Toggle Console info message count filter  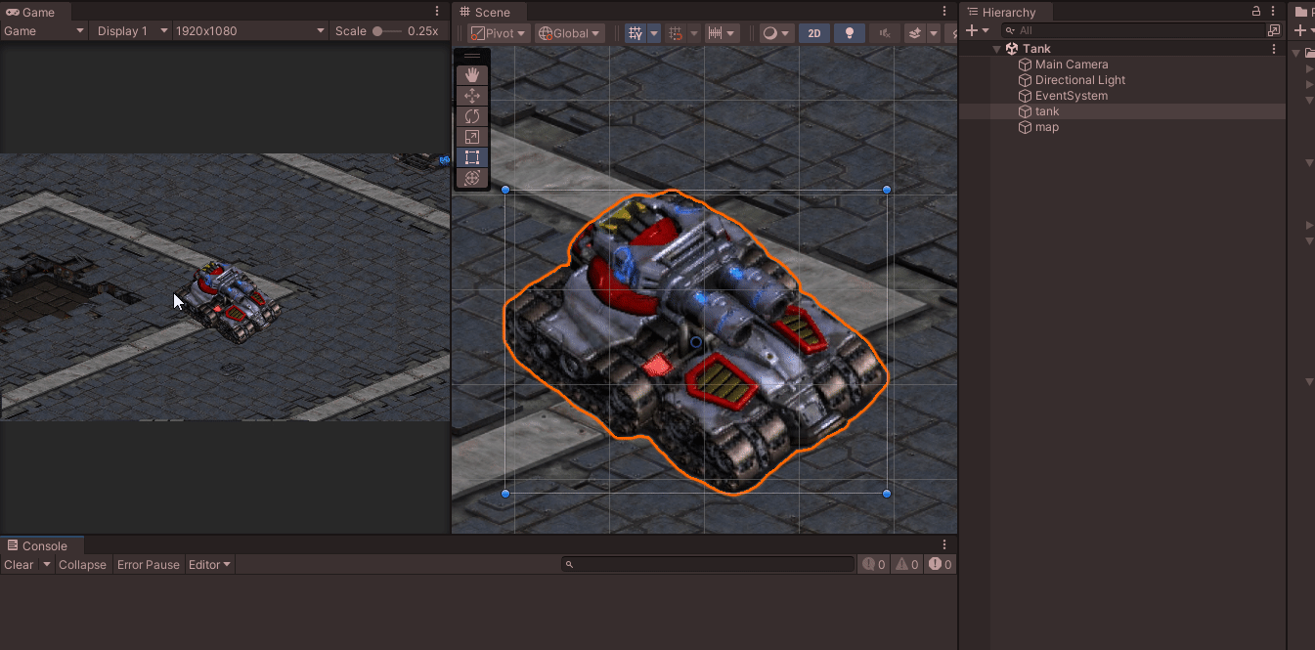[x=873, y=565]
